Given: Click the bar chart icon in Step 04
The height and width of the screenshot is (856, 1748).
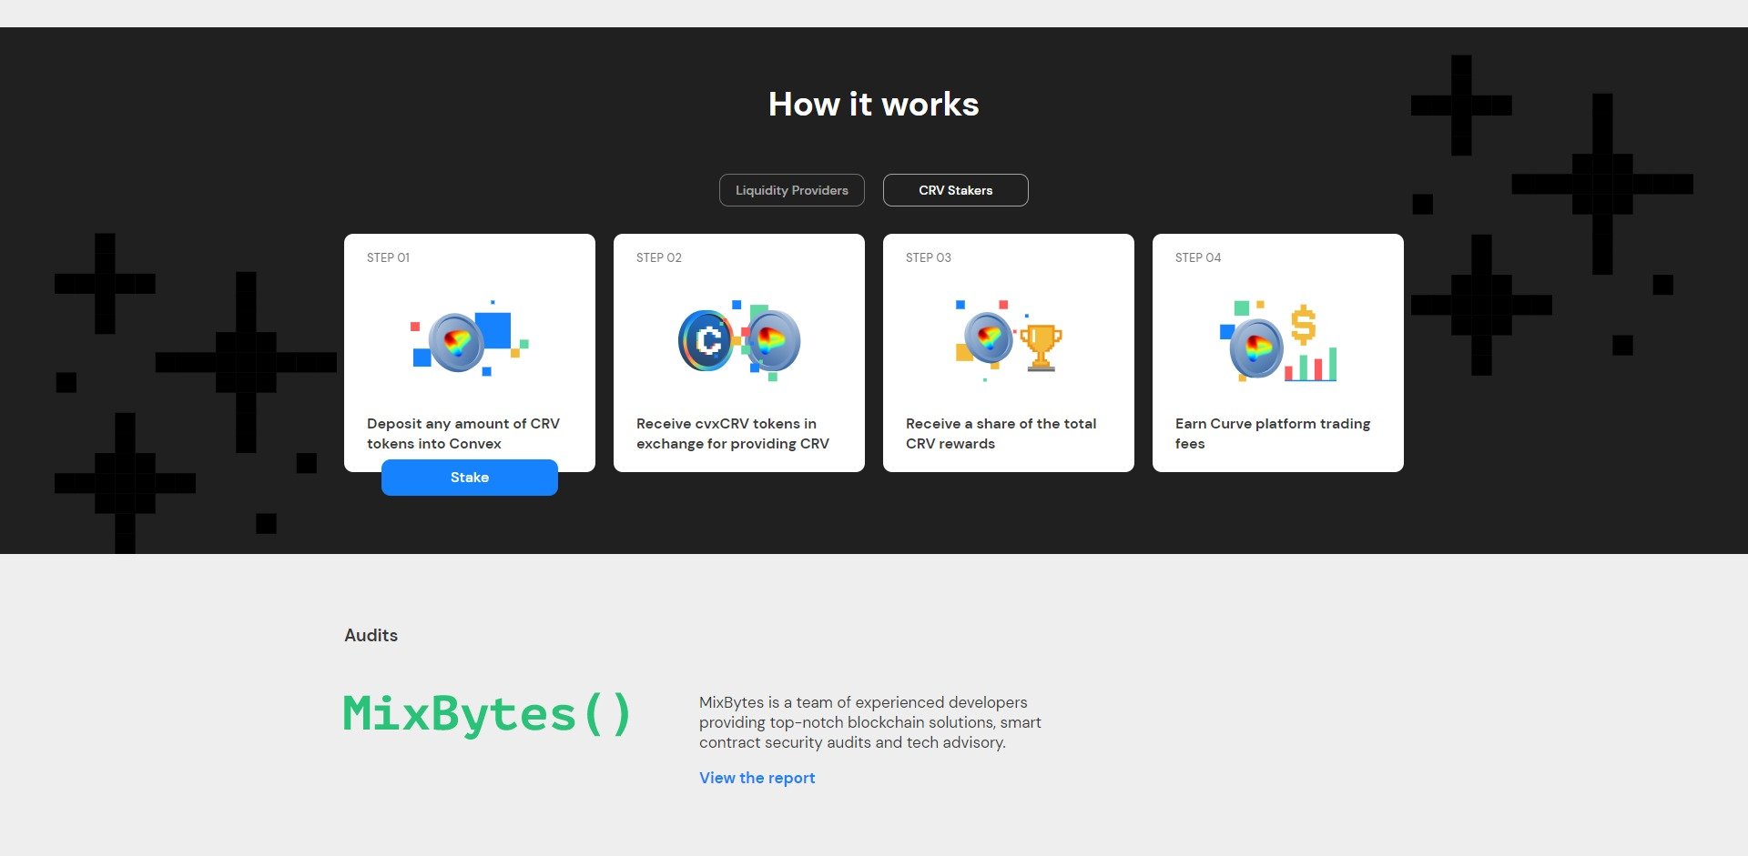Looking at the screenshot, I should pos(1311,365).
